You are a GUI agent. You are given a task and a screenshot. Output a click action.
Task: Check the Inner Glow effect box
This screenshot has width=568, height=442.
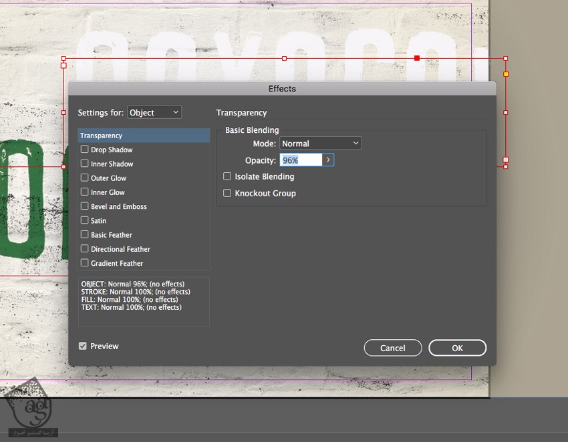pos(84,192)
